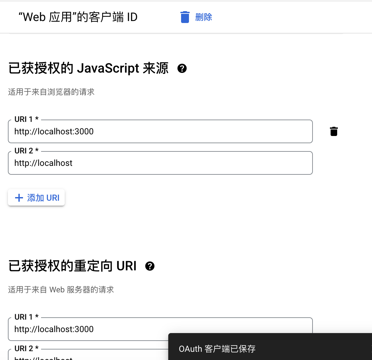
Task: Click the plus icon in 添加 URI
Action: [19, 198]
